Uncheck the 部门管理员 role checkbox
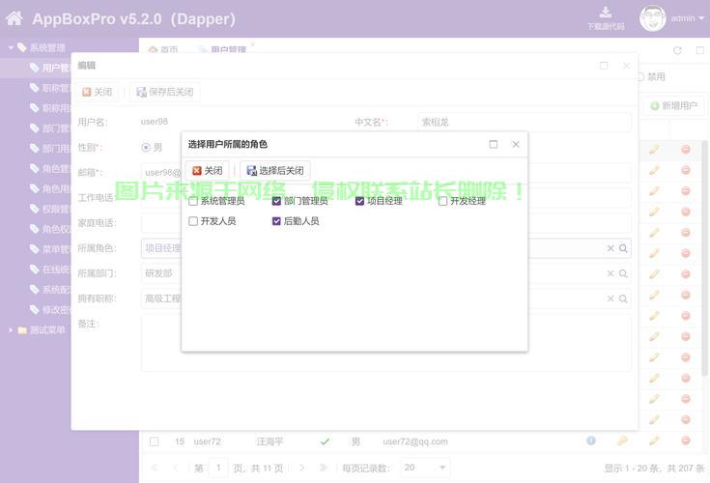This screenshot has height=483, width=710. (277, 202)
